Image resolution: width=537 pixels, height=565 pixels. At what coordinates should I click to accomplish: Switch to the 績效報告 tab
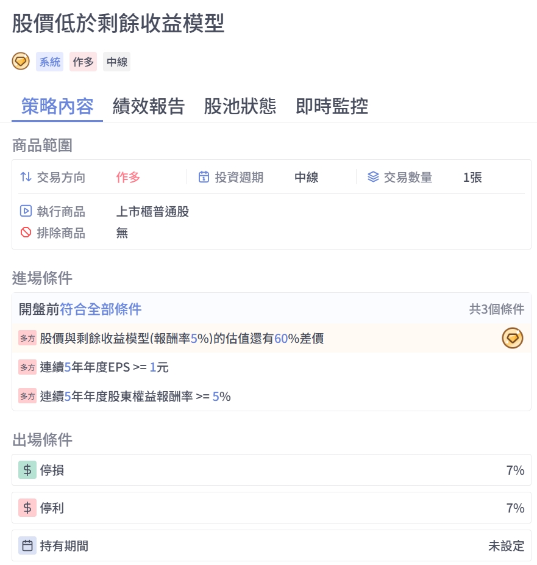tap(149, 106)
